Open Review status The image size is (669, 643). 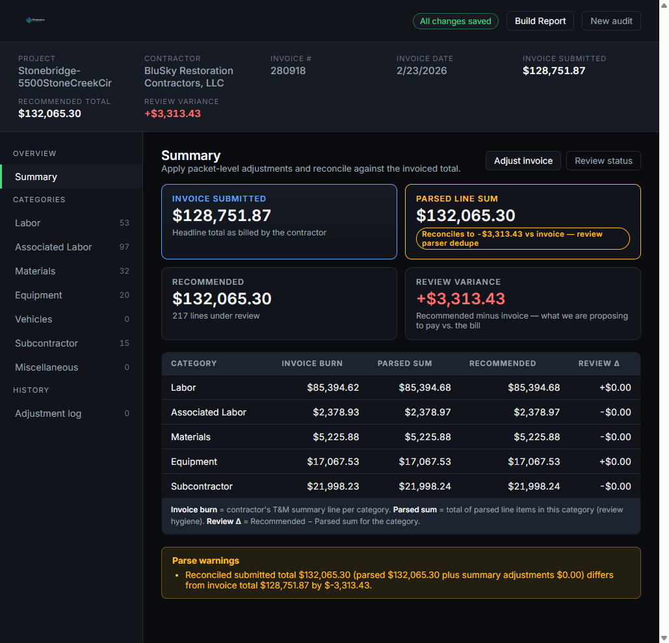pyautogui.click(x=603, y=161)
